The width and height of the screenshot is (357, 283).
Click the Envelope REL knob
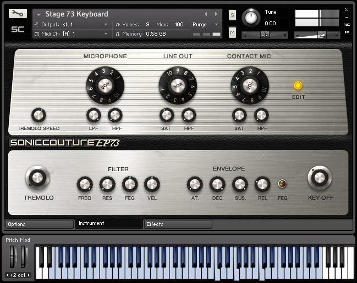tap(262, 184)
